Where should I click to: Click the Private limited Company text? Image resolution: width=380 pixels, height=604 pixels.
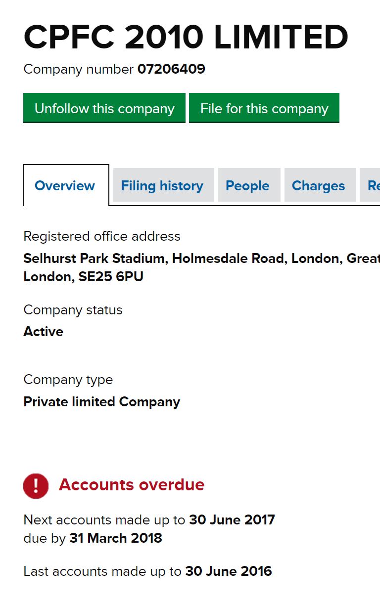101,401
